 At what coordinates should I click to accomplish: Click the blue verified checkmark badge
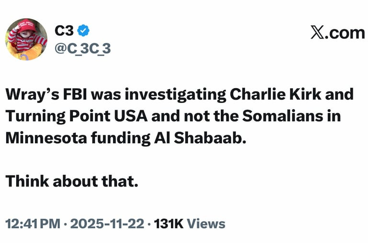pyautogui.click(x=83, y=31)
